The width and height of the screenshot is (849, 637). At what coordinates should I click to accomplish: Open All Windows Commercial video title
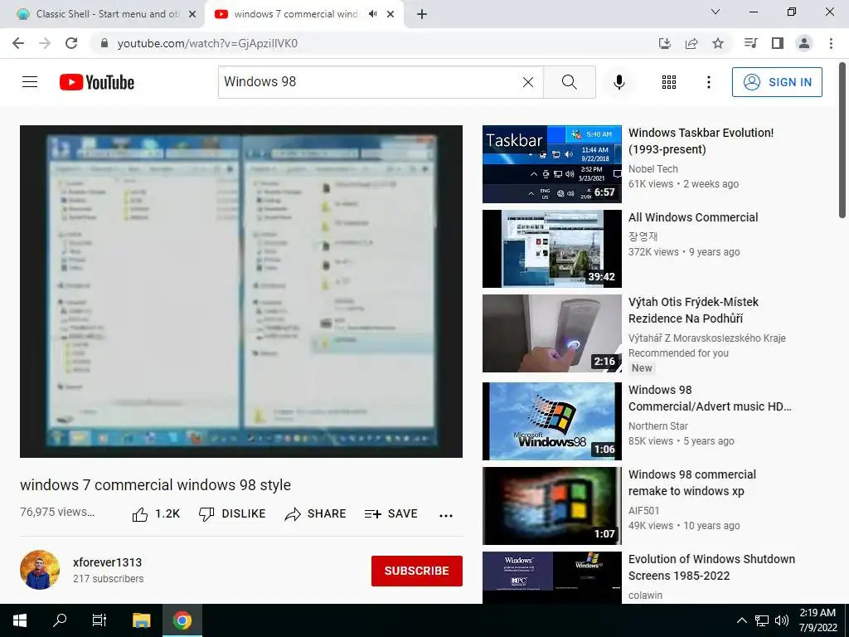(x=693, y=217)
